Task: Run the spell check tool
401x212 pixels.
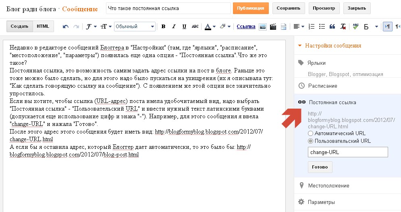Action: click(355, 27)
